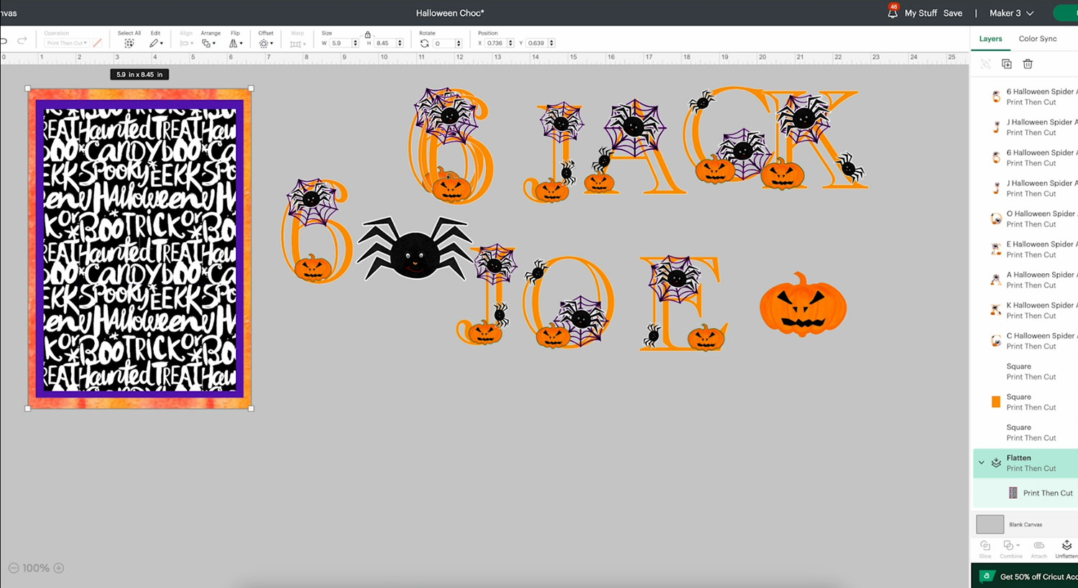This screenshot has width=1078, height=588.
Task: Click the Unflatten icon
Action: click(1067, 546)
